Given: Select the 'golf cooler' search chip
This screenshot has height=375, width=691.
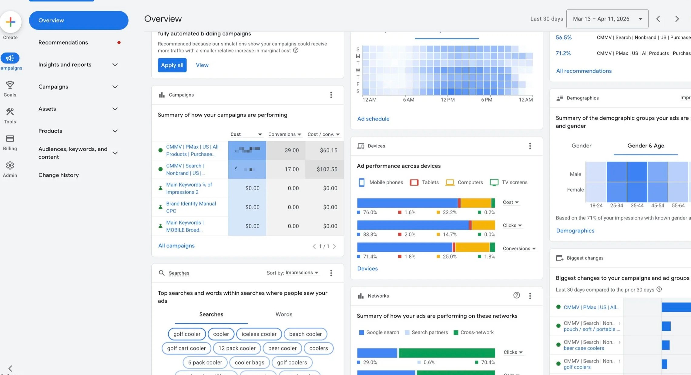Looking at the screenshot, I should (187, 334).
